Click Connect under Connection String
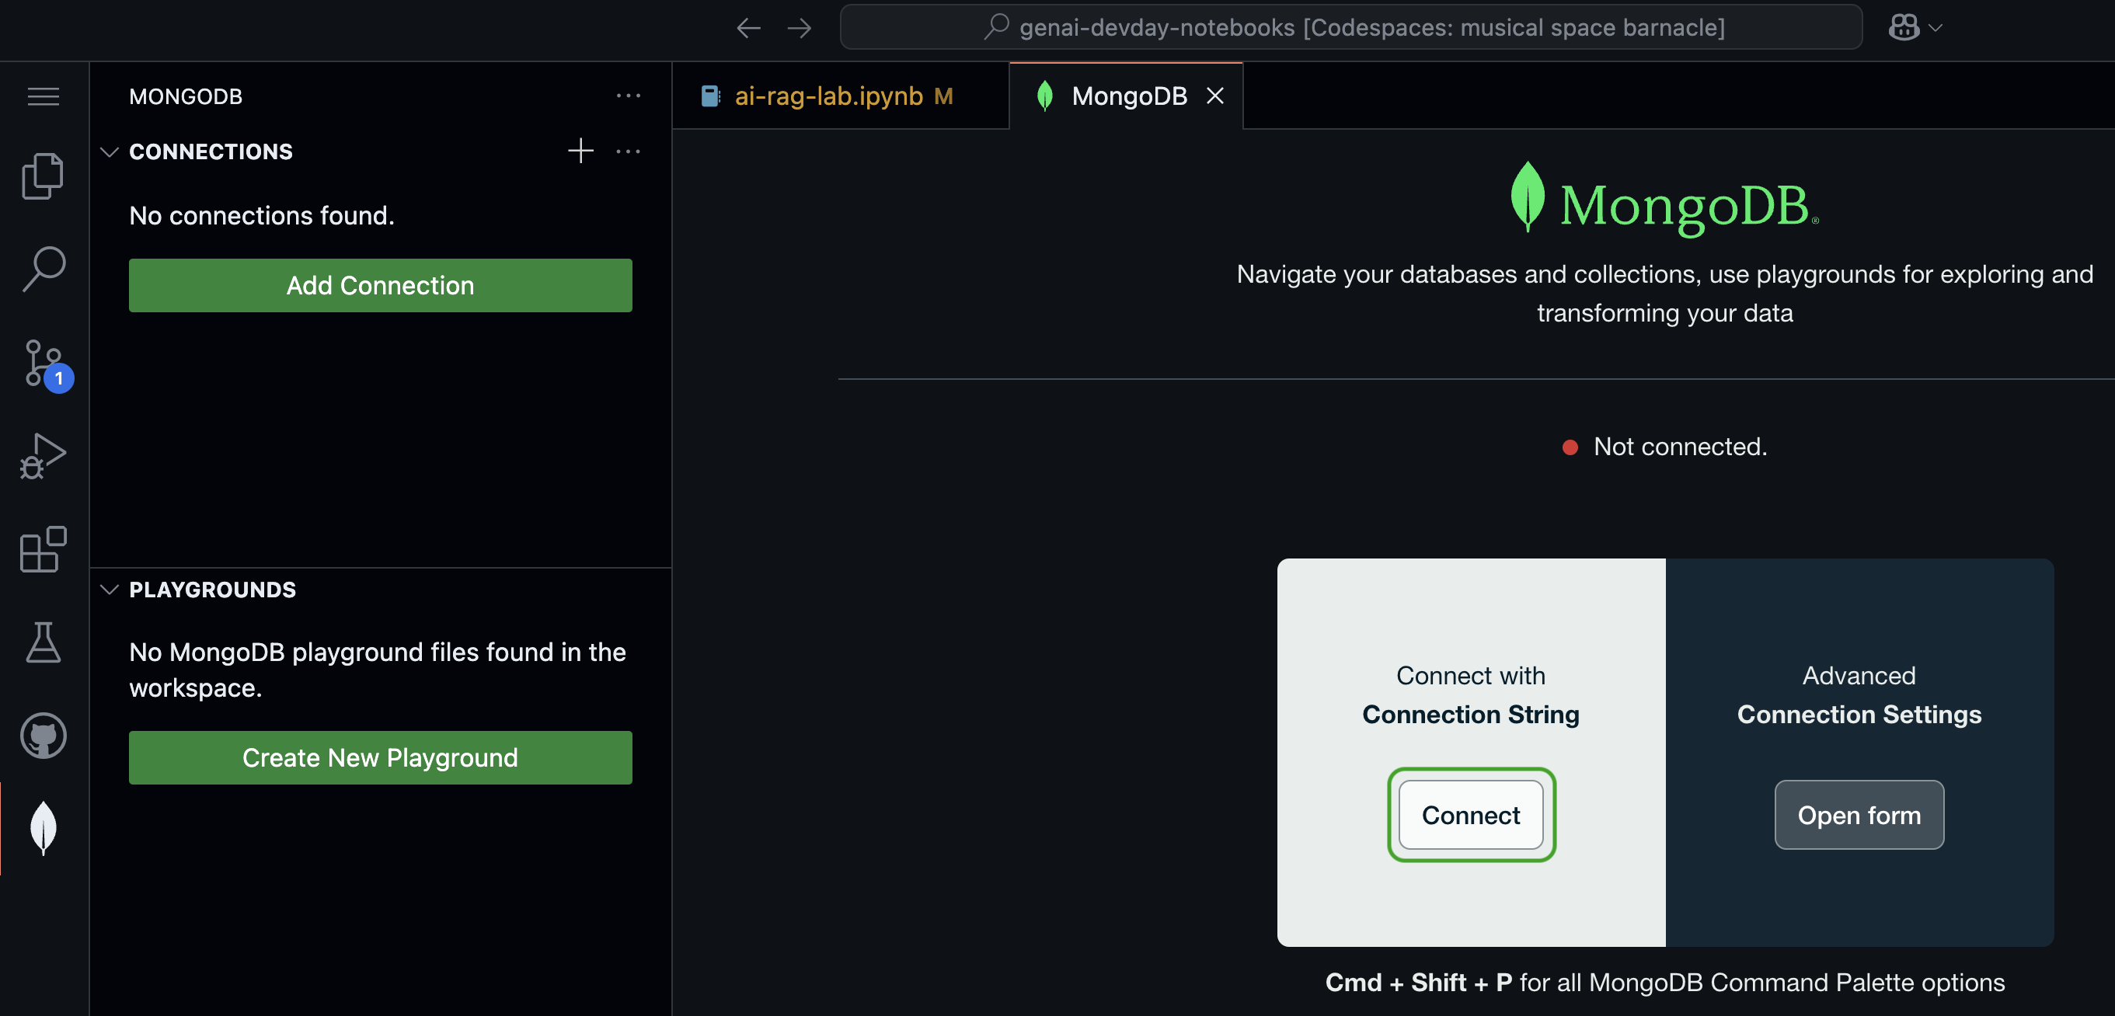 pos(1471,815)
